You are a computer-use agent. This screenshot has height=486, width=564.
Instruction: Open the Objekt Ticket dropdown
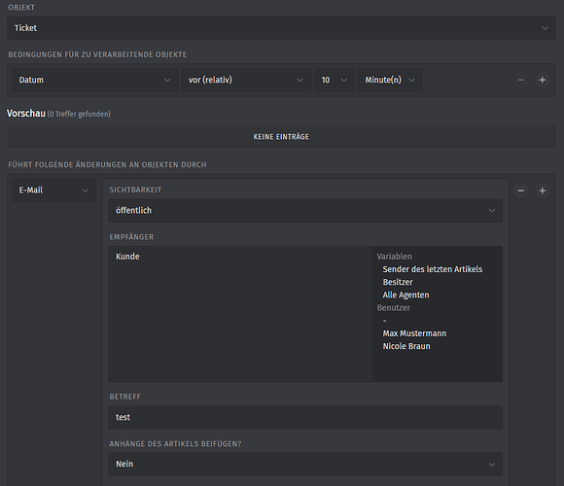[281, 28]
